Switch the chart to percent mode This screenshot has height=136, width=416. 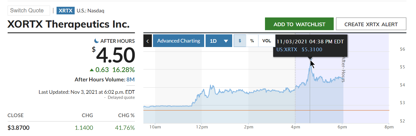252,41
